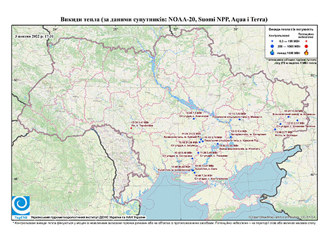328x232 pixels.
Task: Click the institute name caption beside the logo
Action: (x=88, y=217)
